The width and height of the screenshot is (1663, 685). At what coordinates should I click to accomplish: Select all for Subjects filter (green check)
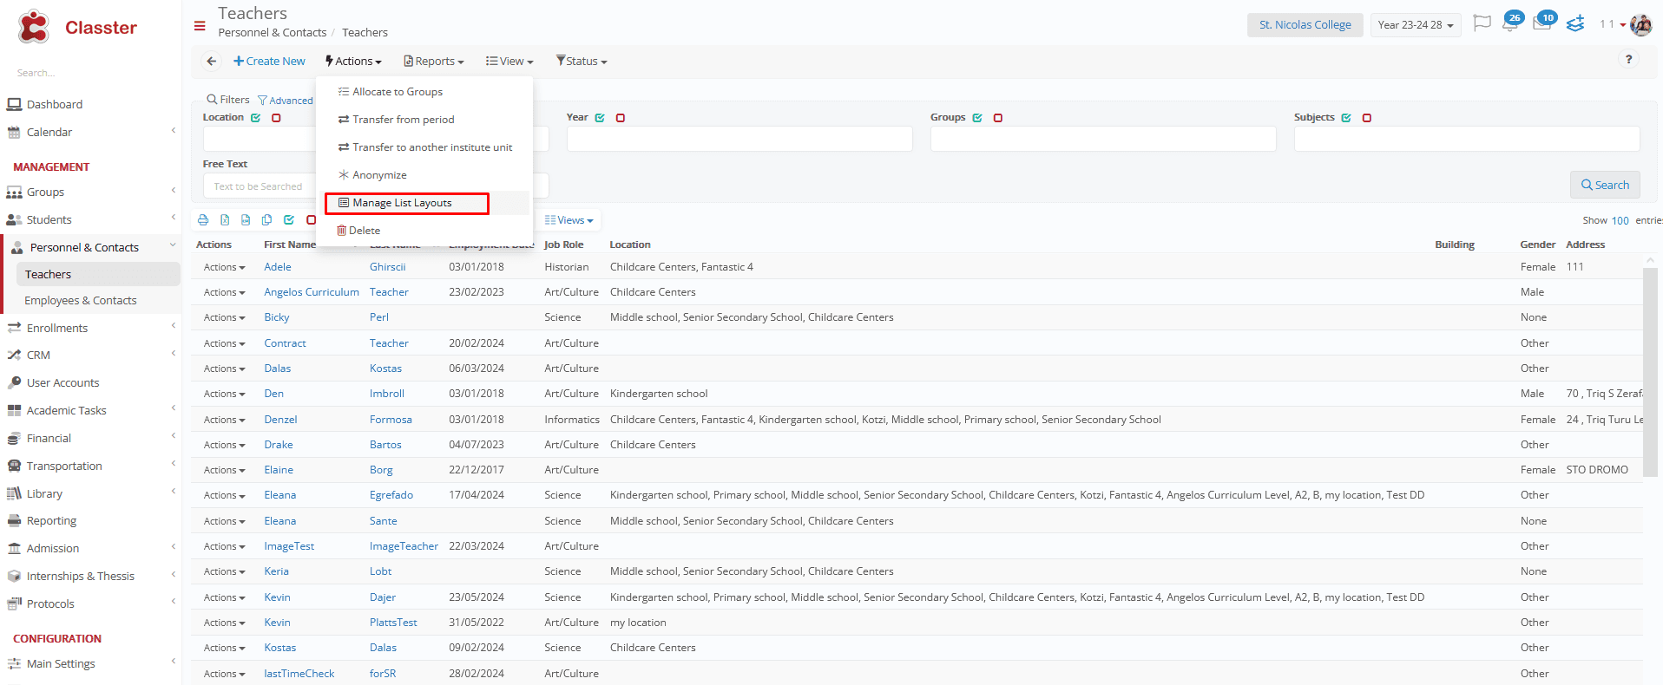coord(1346,118)
